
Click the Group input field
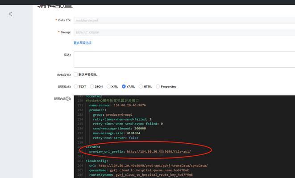[x=184, y=32]
